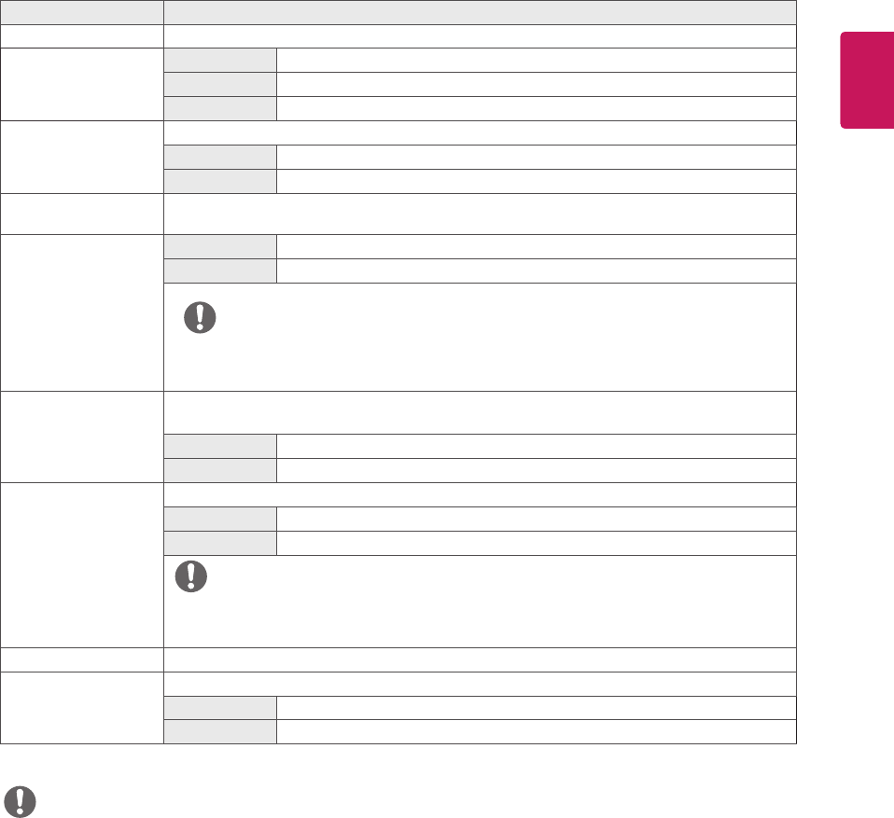Click the middle gray cell in the three-option group
Viewport: 894px width, 818px height.
point(220,85)
